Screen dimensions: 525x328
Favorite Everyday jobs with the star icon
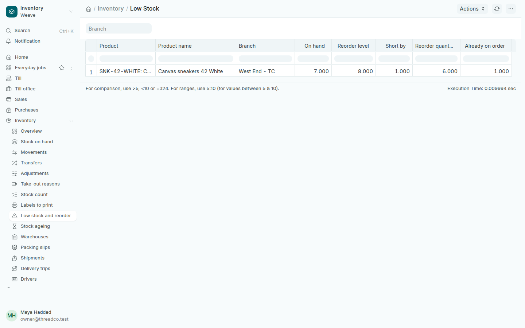pos(62,68)
